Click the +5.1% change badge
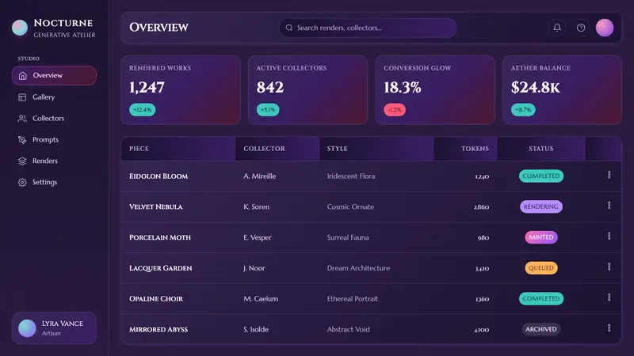634x356 pixels. 268,110
